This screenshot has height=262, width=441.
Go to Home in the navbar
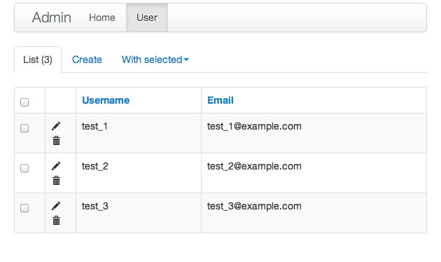tap(102, 18)
